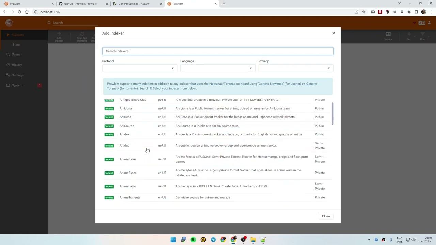Click the Sync App Indexers toolbar button

82,37
